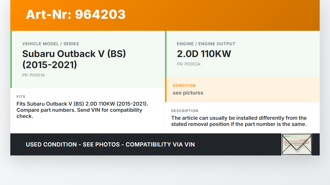The width and height of the screenshot is (330, 185).
Task: Click the FITS section label
Action: point(21,97)
